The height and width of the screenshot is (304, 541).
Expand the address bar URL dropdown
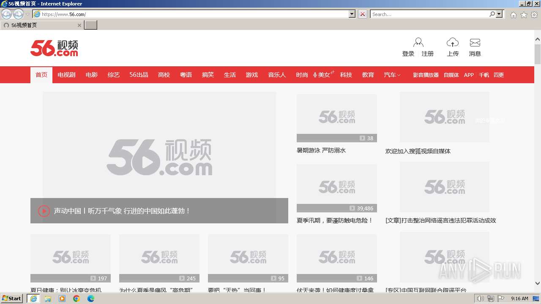coord(352,14)
